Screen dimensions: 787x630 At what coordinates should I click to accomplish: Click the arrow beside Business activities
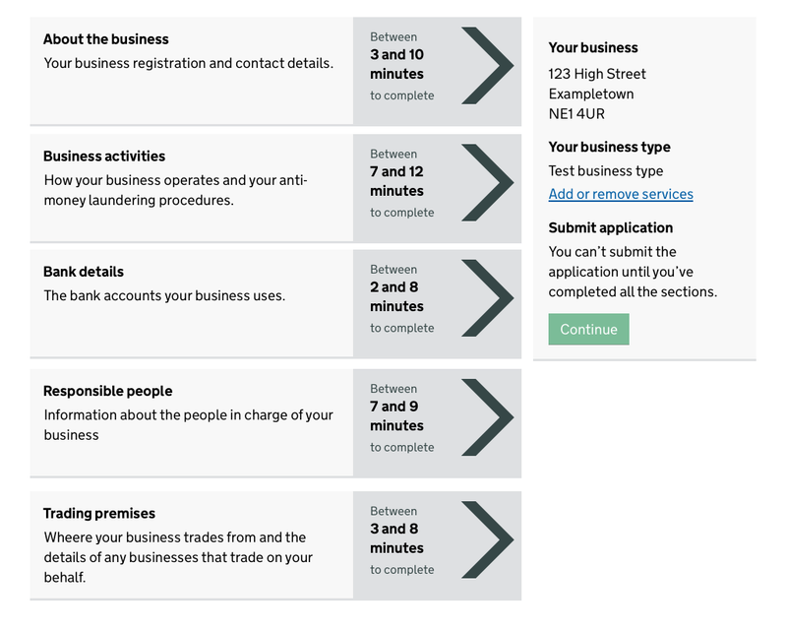[487, 183]
